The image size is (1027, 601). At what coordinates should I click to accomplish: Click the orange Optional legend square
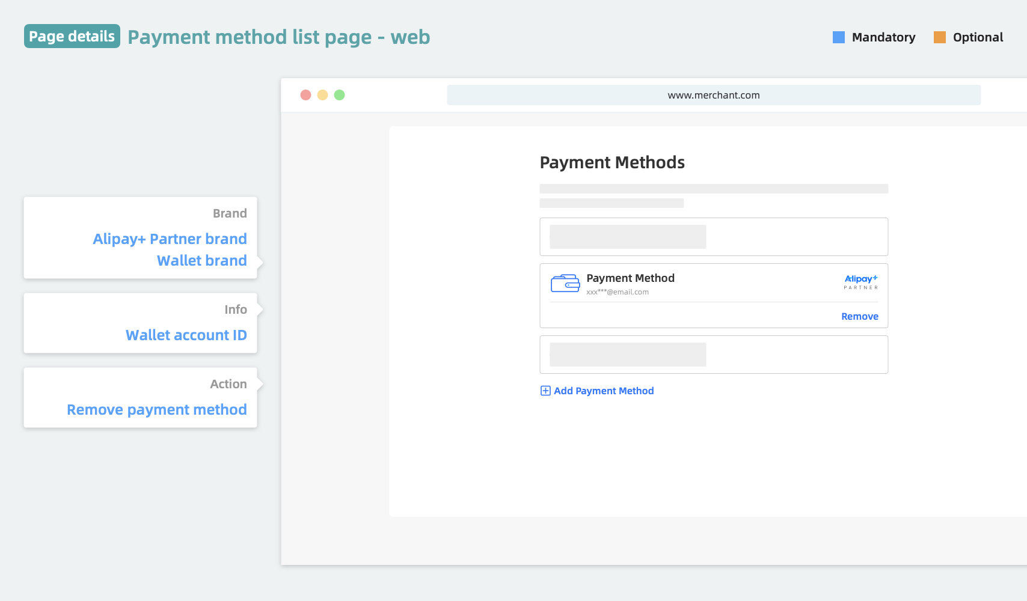coord(939,37)
